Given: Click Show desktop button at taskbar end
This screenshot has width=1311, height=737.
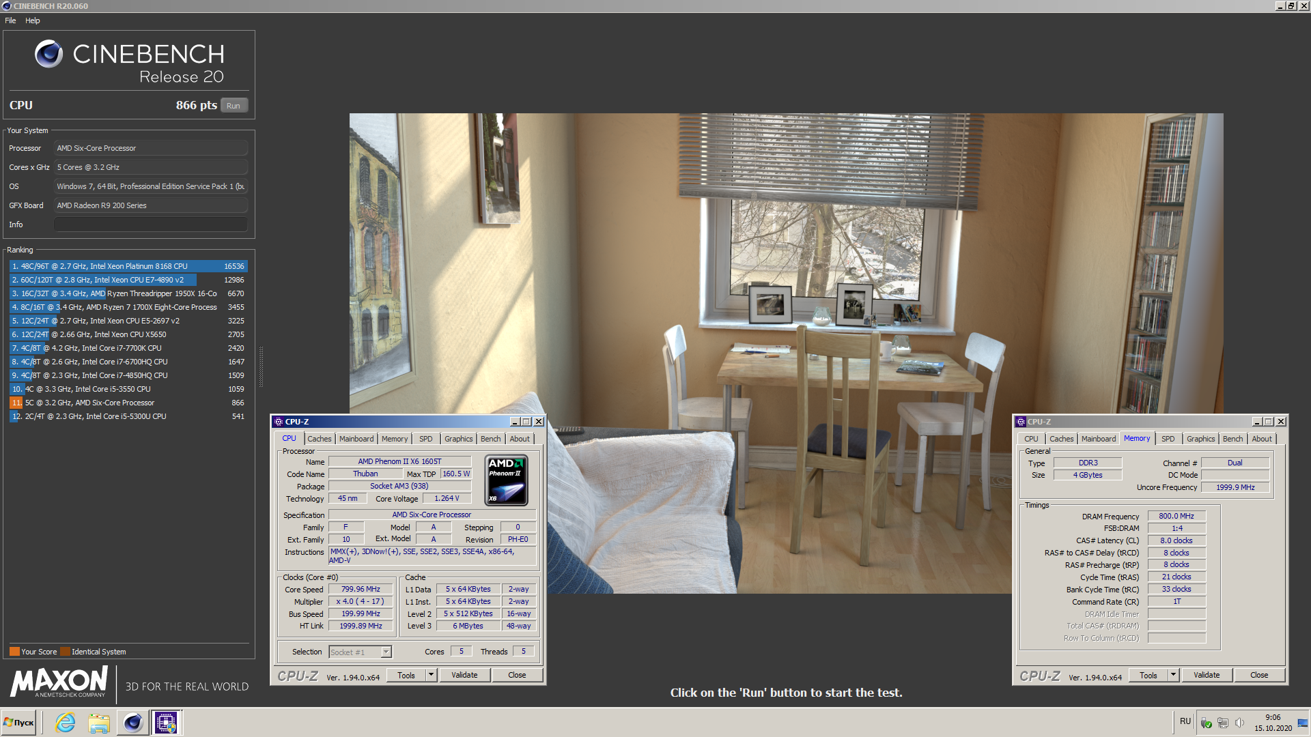Looking at the screenshot, I should (1303, 723).
